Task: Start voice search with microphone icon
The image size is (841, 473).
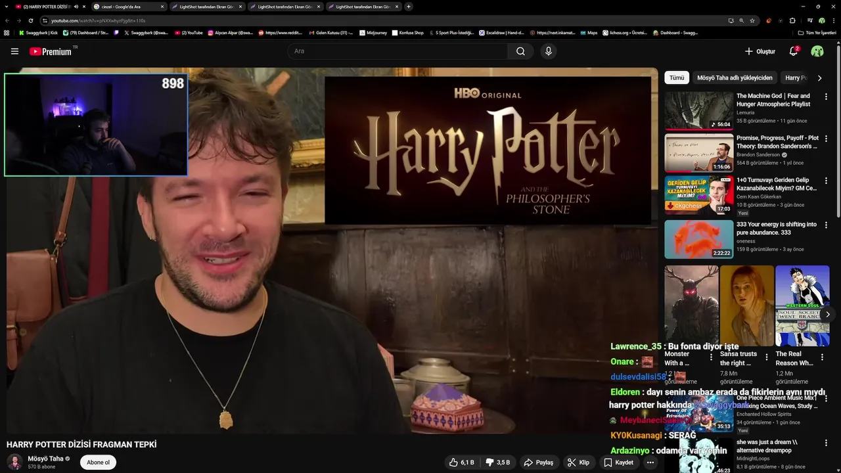Action: 549,51
